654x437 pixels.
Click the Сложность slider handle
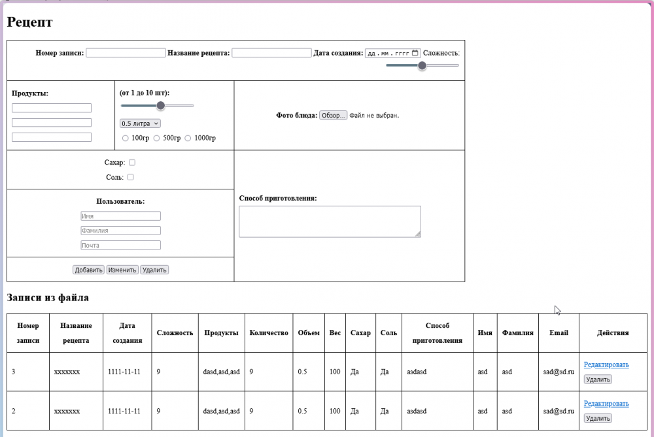click(x=422, y=65)
